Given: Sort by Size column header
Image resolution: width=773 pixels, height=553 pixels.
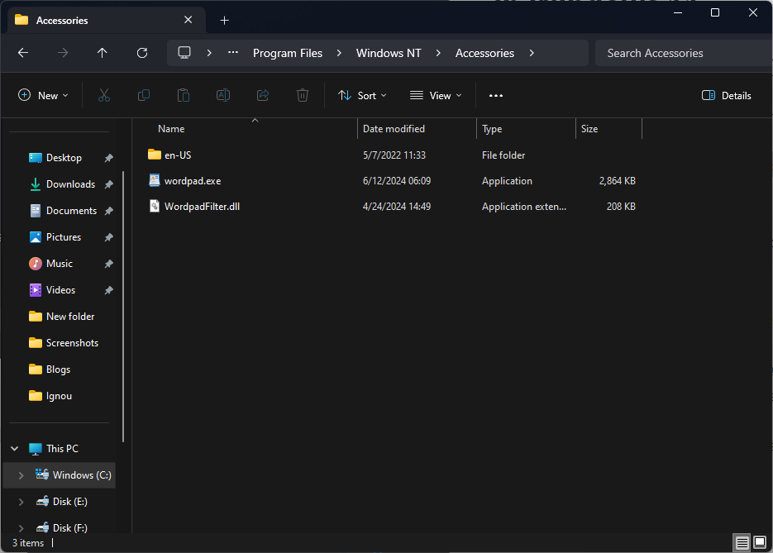Looking at the screenshot, I should (589, 129).
